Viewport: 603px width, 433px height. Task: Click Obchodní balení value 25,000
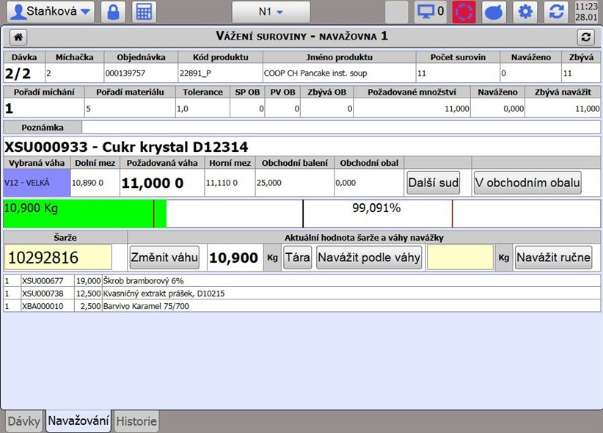click(x=269, y=183)
